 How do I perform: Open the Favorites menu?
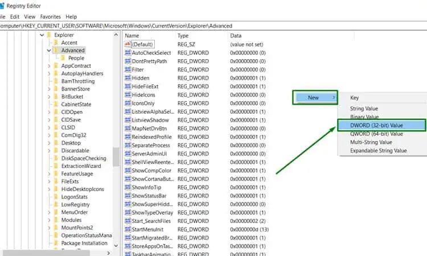pyautogui.click(x=50, y=16)
